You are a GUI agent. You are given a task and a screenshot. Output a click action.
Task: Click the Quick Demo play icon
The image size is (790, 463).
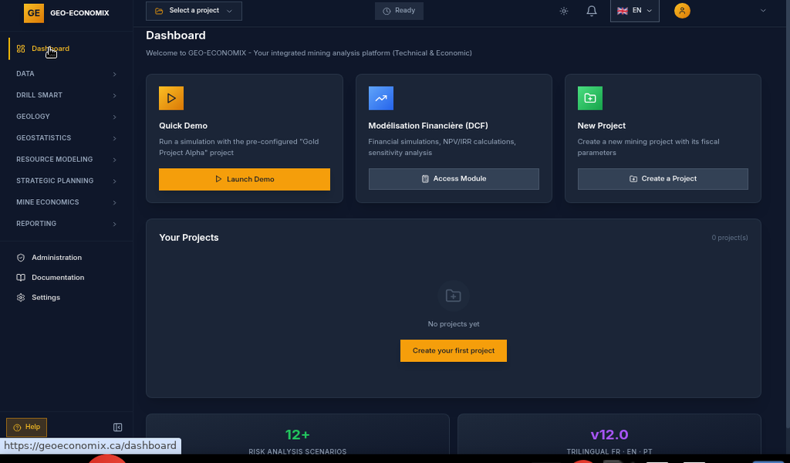(x=171, y=98)
